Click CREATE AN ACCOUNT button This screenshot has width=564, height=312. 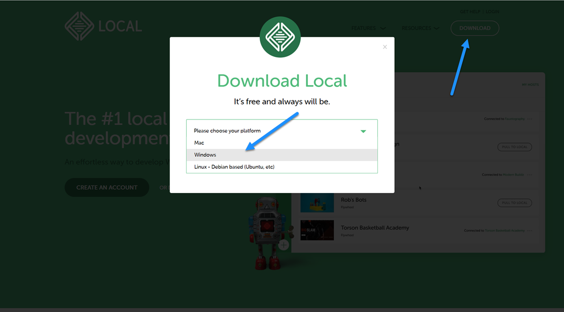[x=107, y=187]
